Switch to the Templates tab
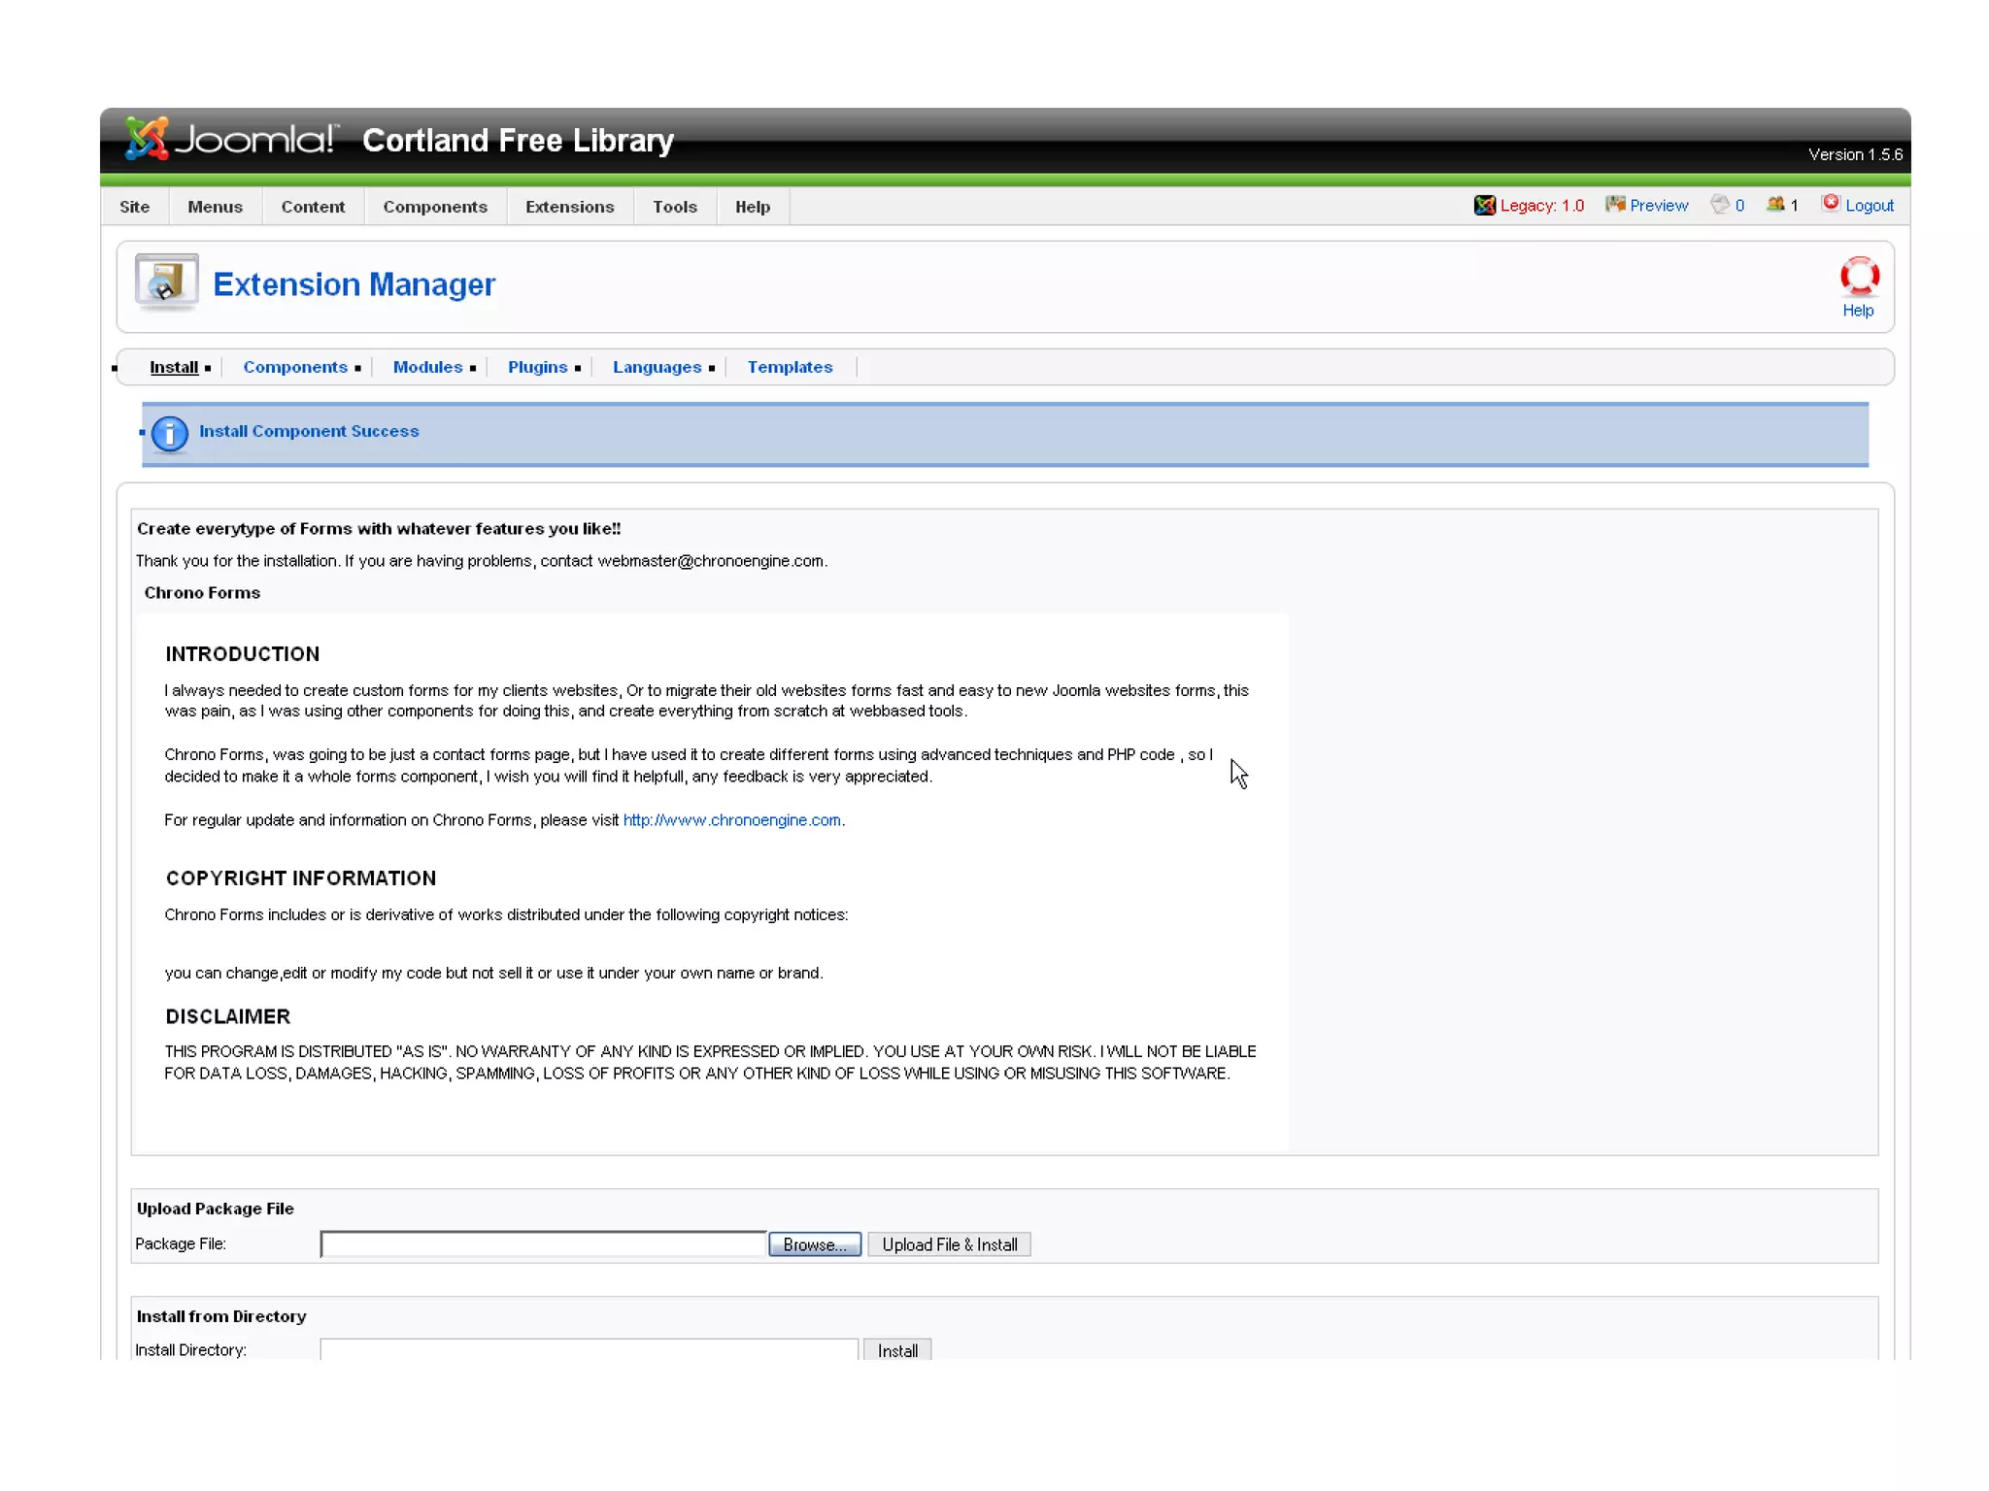Viewport: 1989px width, 1491px height. (x=790, y=367)
